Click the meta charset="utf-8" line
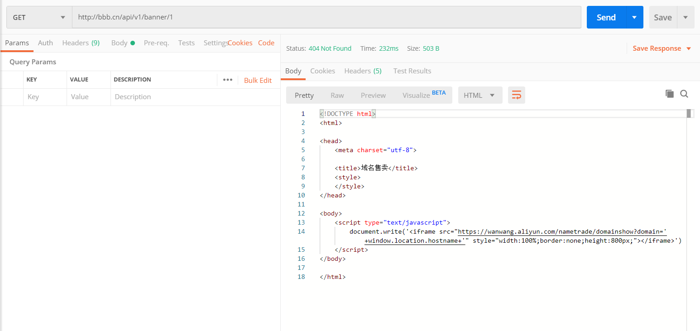This screenshot has height=331, width=700. click(x=375, y=150)
